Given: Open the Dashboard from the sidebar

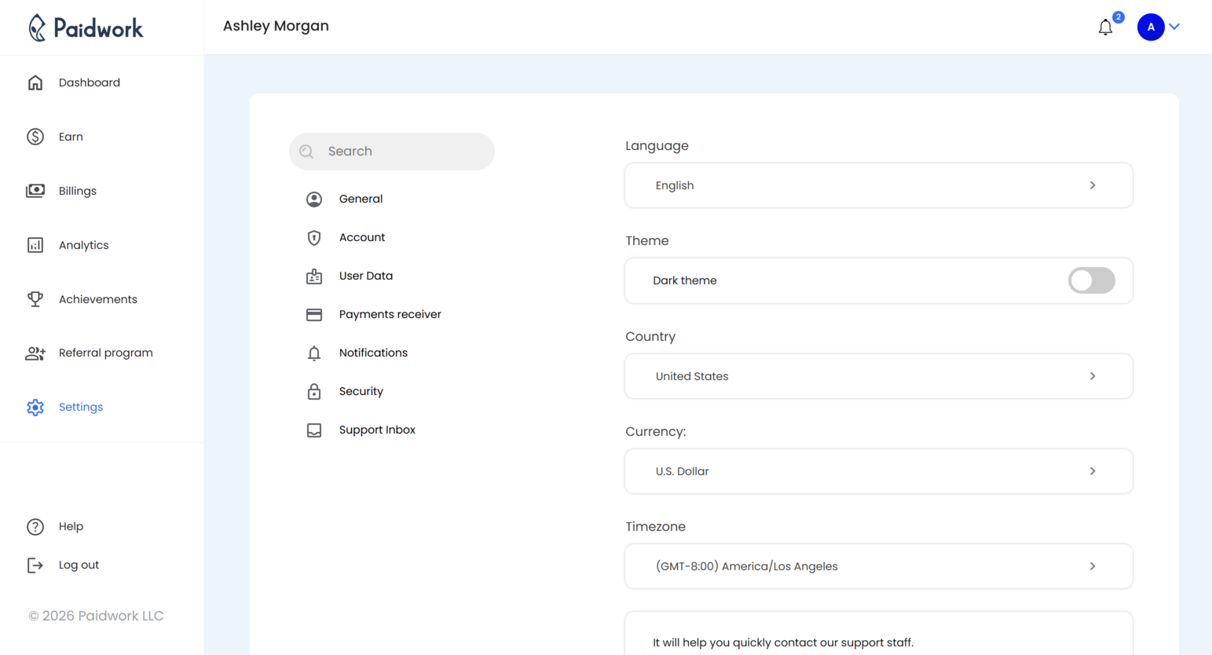Looking at the screenshot, I should (89, 82).
